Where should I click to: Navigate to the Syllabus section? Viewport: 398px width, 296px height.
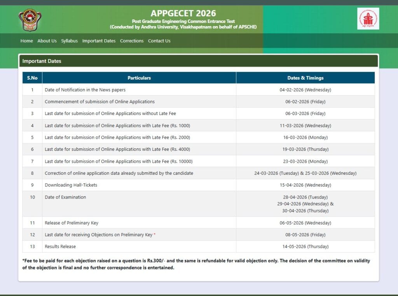tap(69, 41)
